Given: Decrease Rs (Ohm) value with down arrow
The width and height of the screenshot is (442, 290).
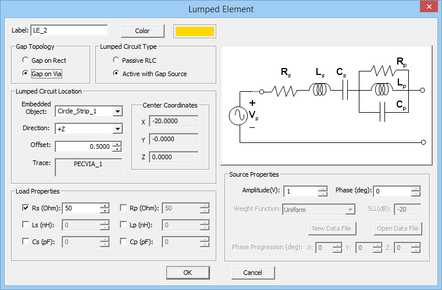Looking at the screenshot, I should point(105,210).
